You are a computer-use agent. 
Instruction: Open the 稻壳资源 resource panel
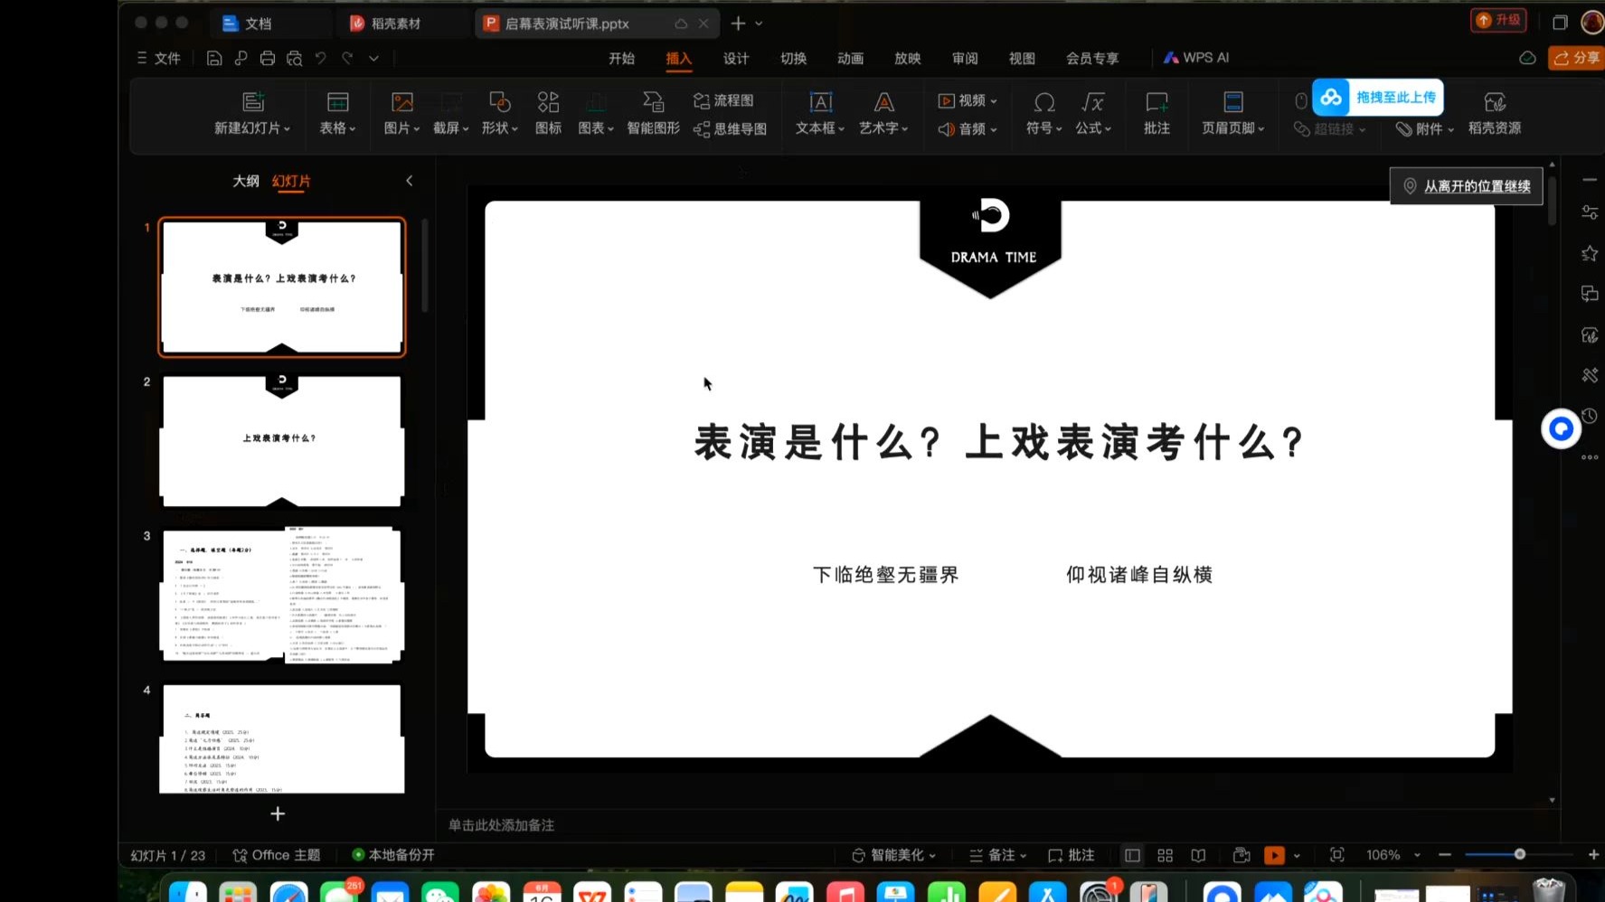[1494, 112]
